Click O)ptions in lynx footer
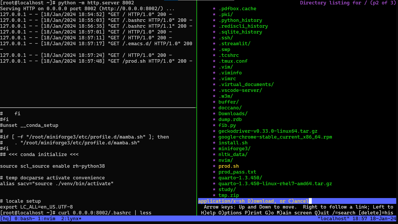Image resolution: width=398 pixels, height=224 pixels. click(230, 213)
